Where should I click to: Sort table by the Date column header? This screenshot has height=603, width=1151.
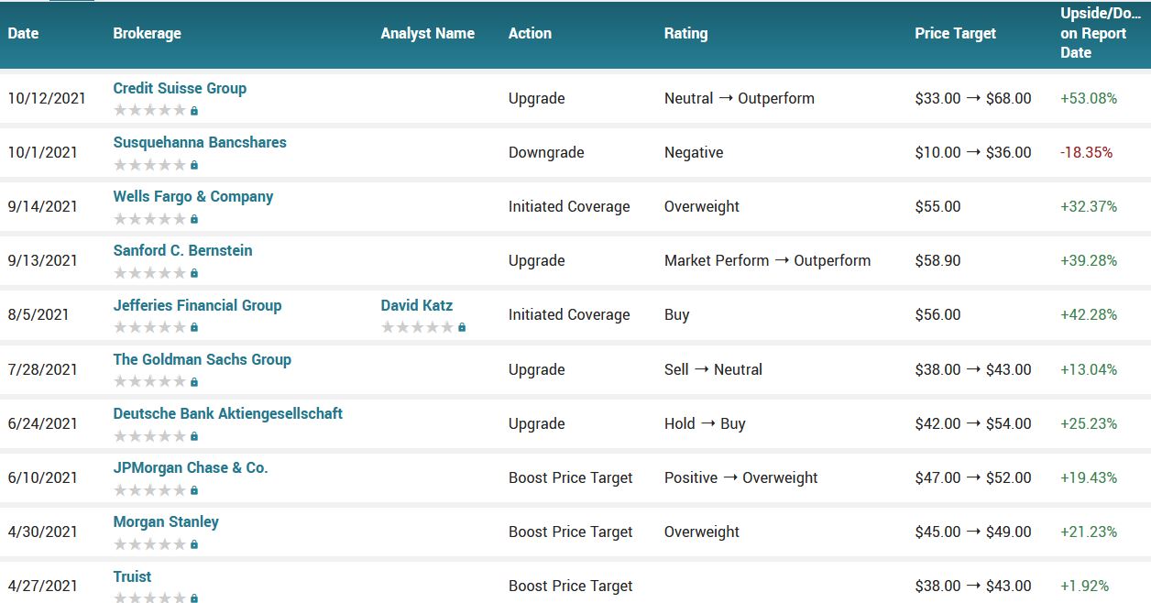[x=23, y=33]
